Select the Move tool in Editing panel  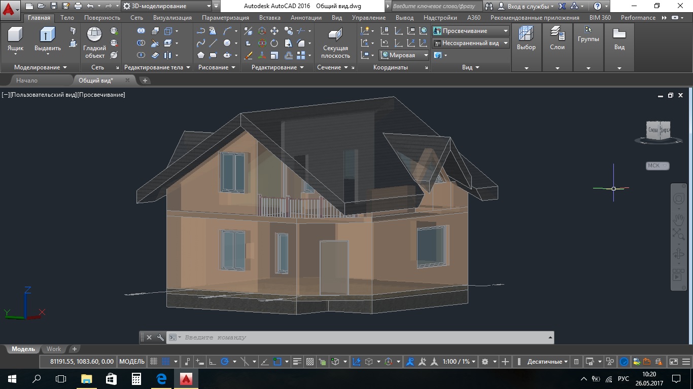(274, 31)
